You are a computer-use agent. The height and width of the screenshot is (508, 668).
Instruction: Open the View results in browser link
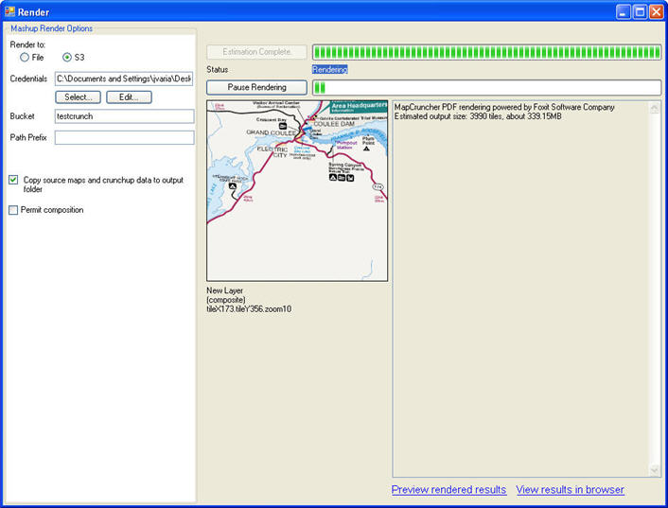point(570,490)
